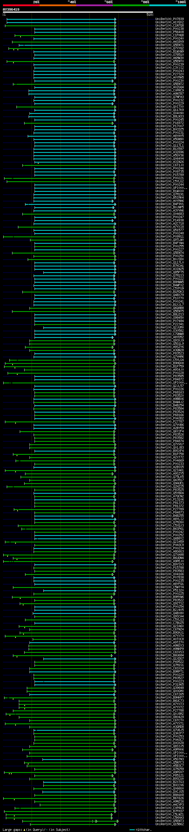
Task: Click the arrowhead ending the UniRef100_P07839 alignment
Action: tap(115, 19)
